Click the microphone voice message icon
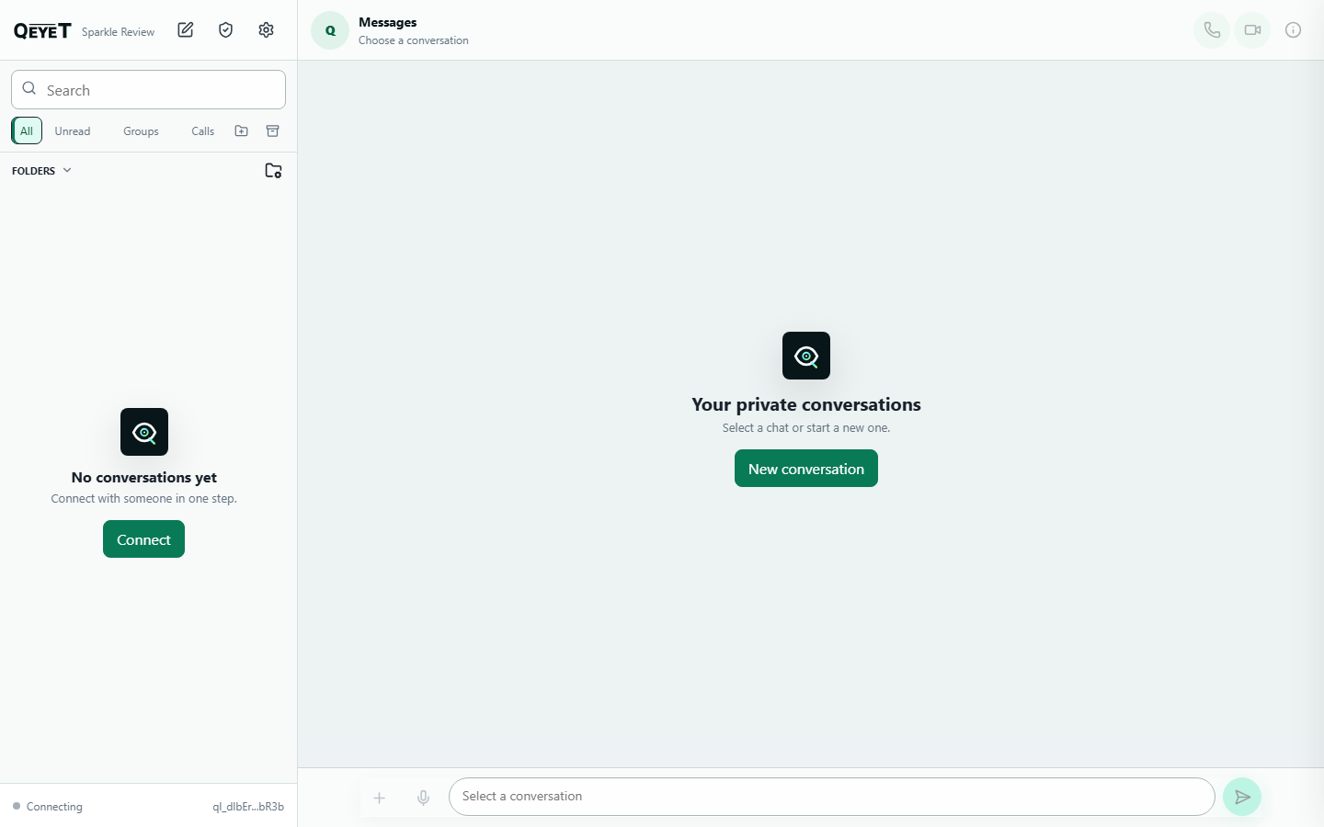Viewport: 1324px width, 827px height. coord(423,798)
